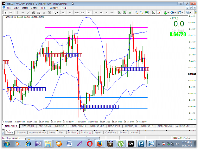This screenshot has height=149, width=198.
Task: Open the Experts terminal tab
Action: [x=123, y=133]
